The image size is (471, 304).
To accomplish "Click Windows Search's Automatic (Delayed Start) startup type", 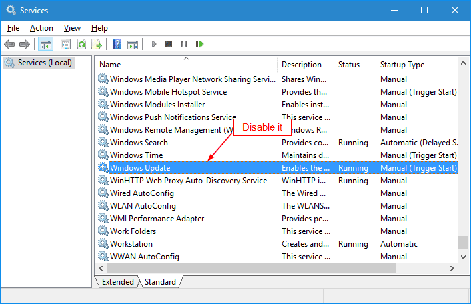I will click(419, 143).
